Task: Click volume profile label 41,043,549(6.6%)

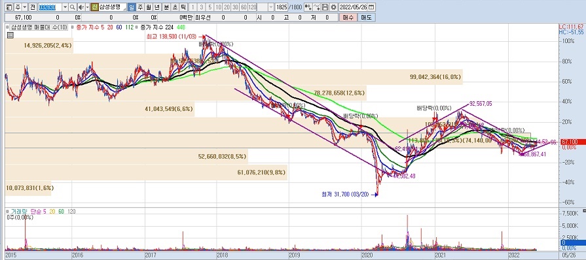Action: click(168, 109)
